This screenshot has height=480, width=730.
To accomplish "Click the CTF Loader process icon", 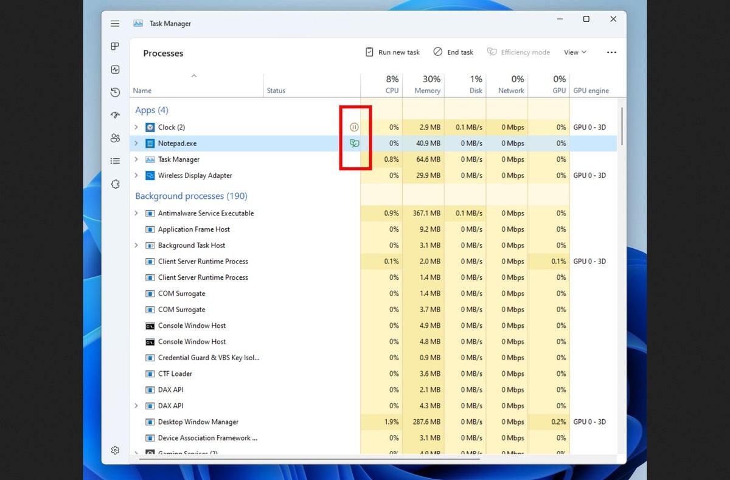I will point(150,374).
